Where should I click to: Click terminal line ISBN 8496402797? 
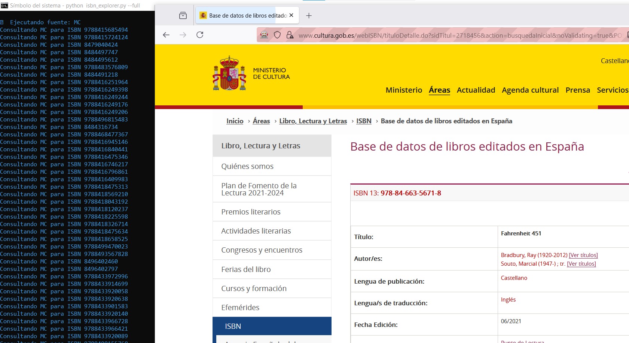pyautogui.click(x=59, y=269)
